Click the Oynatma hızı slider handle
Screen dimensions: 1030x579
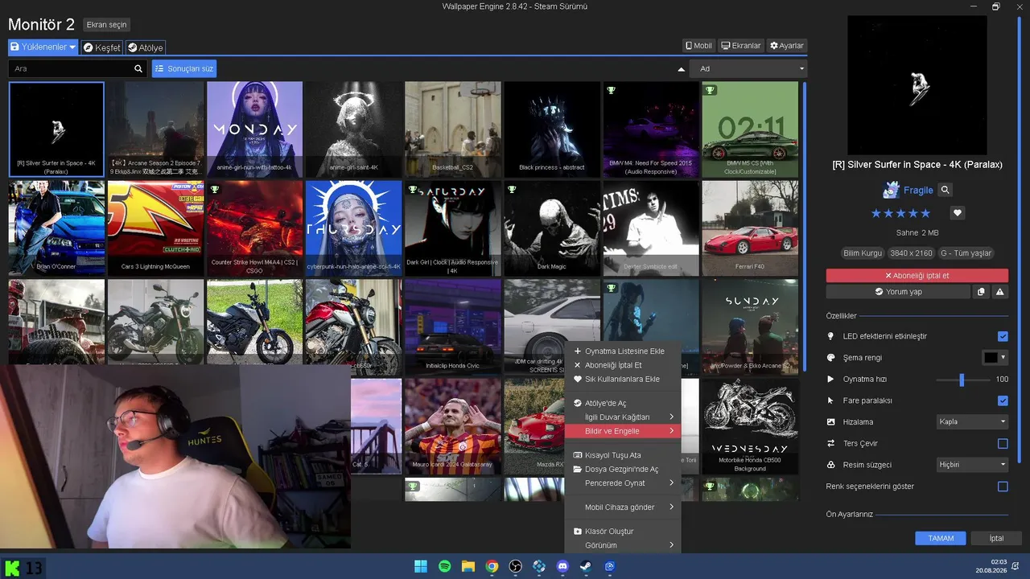pos(962,380)
